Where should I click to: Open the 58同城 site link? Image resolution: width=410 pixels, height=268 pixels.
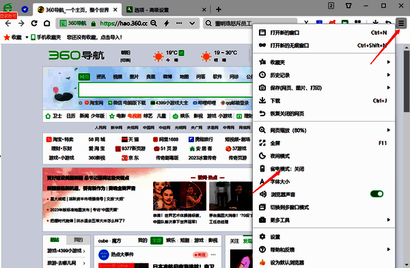pyautogui.click(x=97, y=139)
